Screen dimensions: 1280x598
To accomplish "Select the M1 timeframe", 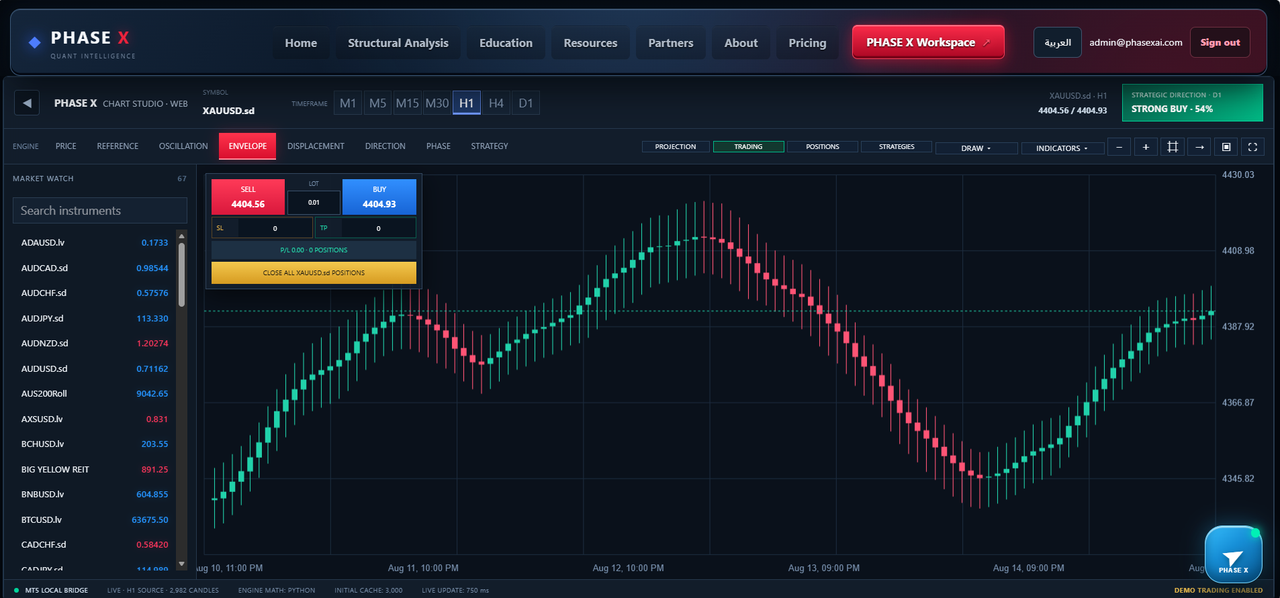I will [x=348, y=103].
